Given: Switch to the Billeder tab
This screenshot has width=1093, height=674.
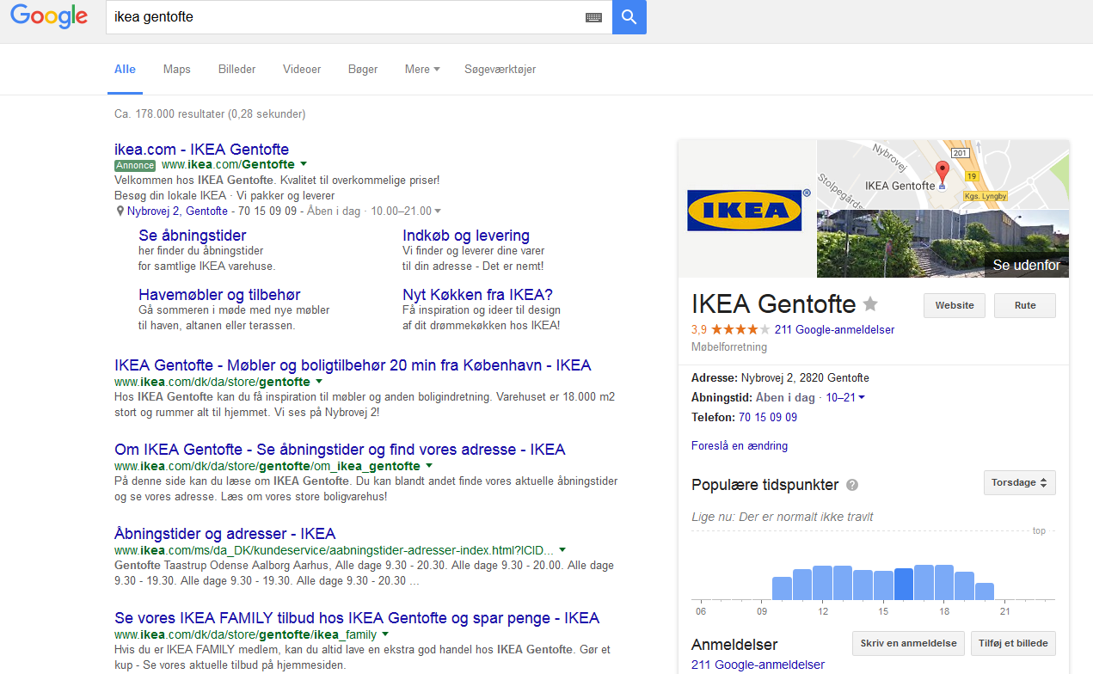Looking at the screenshot, I should (x=236, y=70).
